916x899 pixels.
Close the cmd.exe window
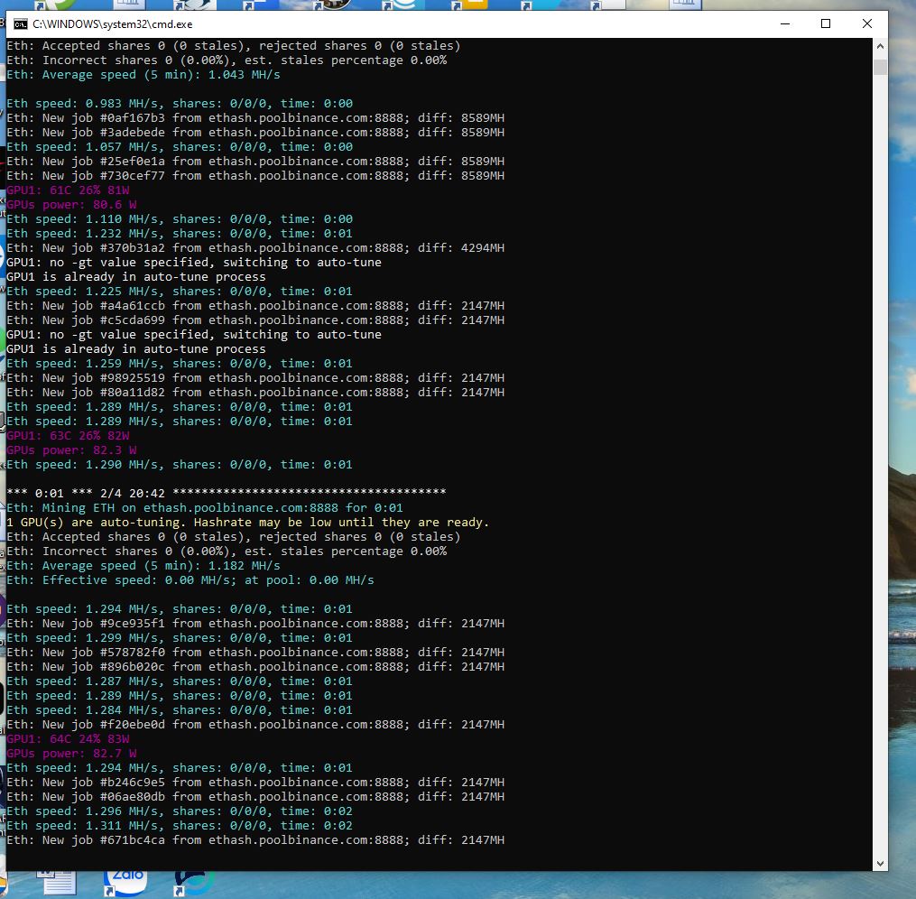867,24
